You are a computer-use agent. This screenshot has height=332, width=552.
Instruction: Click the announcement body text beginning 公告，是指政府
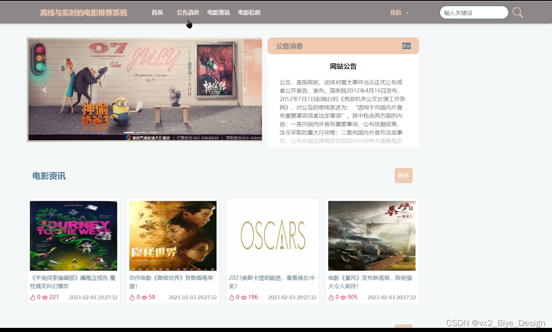[341, 111]
